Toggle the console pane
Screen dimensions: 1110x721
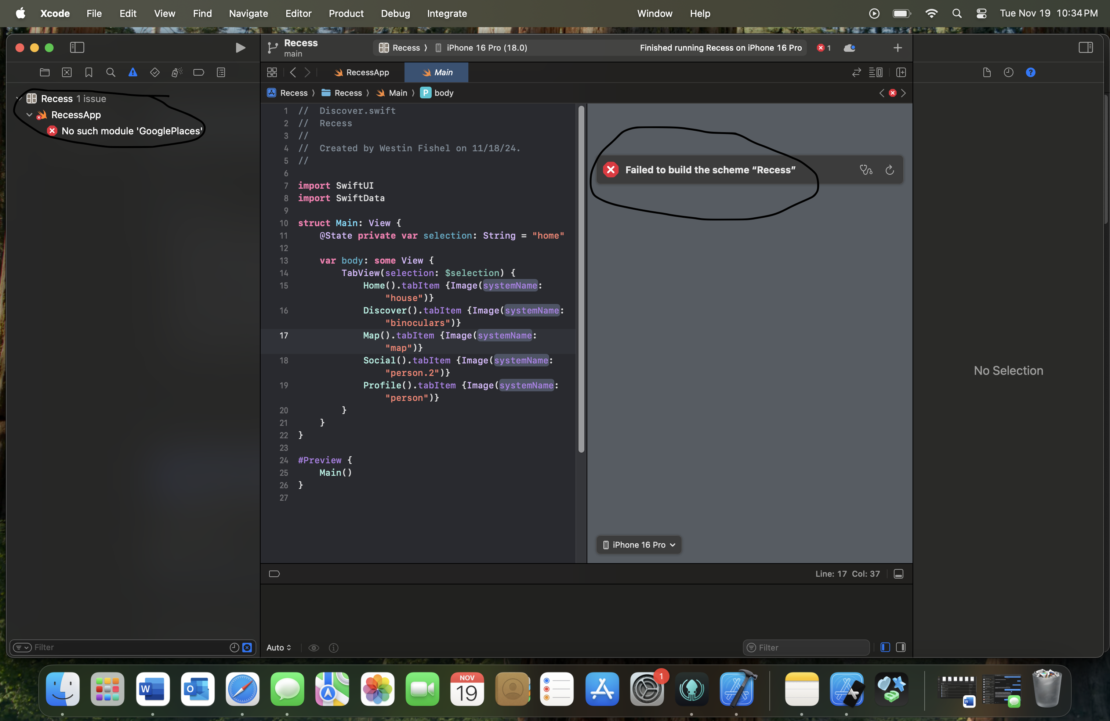(901, 647)
